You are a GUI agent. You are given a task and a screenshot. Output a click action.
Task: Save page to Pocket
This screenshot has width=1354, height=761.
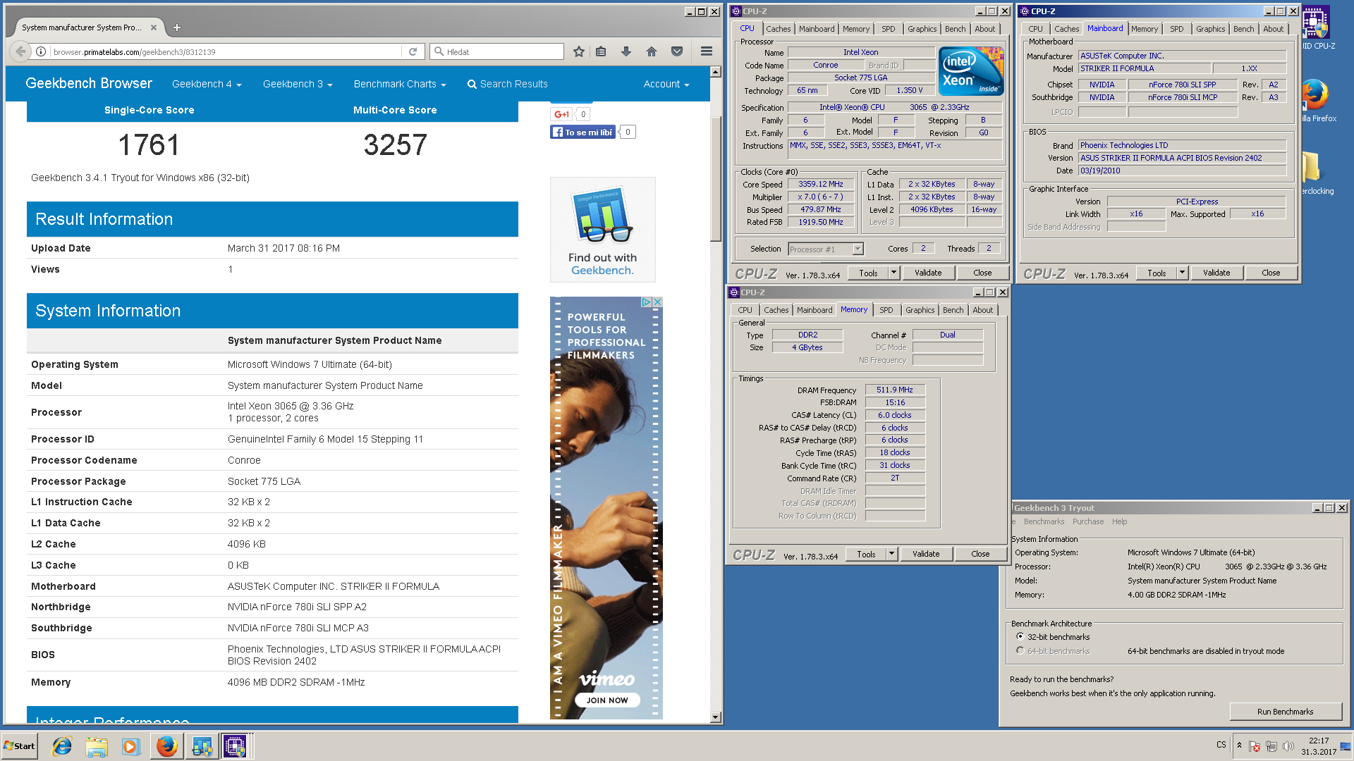(677, 51)
